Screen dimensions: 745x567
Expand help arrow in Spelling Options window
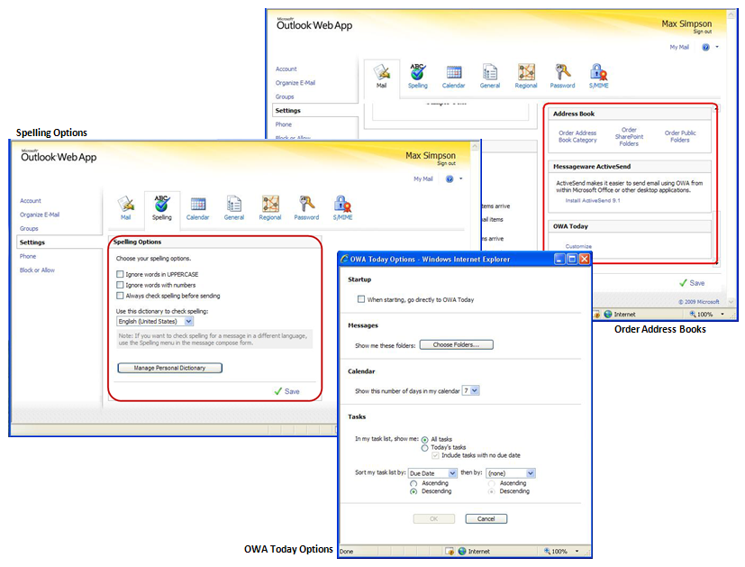(x=461, y=179)
